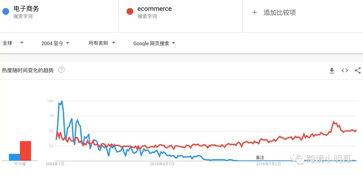Open the 2004 至今 time range dropdown
Viewport: 363px width, 175px height.
click(x=55, y=43)
